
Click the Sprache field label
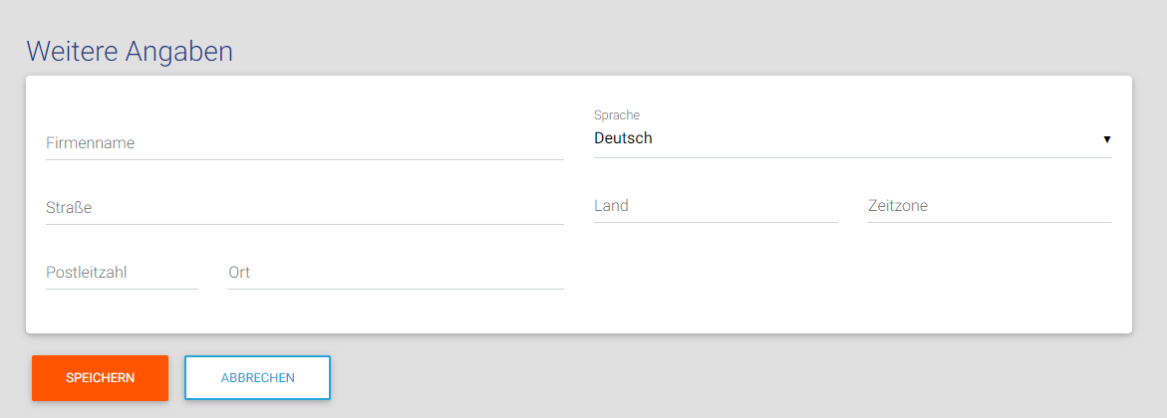coord(617,115)
